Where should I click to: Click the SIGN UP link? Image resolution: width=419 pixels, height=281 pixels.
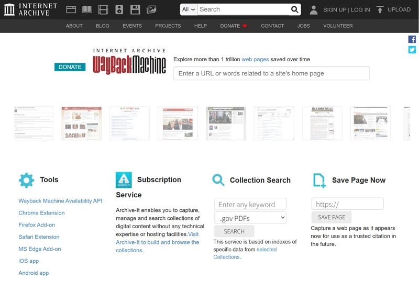335,10
